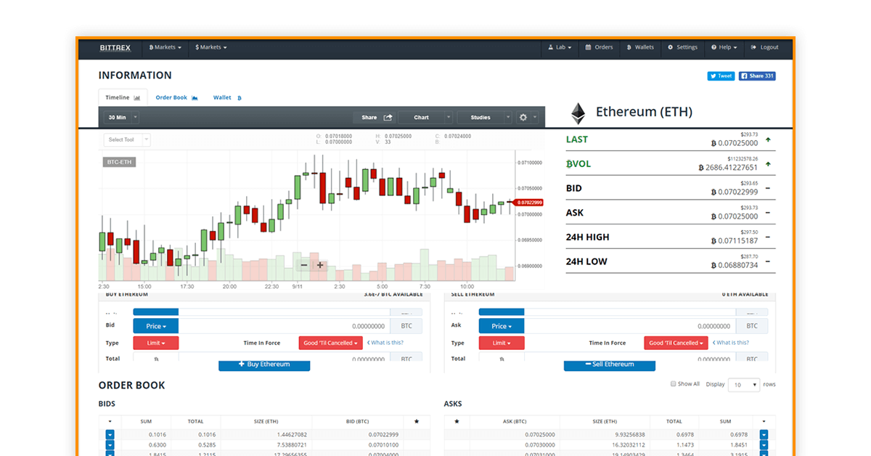Click blue arrow button on ask 0.07025000 row
The image size is (871, 456).
(764, 434)
